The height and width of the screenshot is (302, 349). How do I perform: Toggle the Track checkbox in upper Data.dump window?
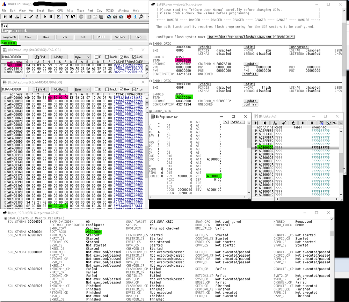point(107,57)
